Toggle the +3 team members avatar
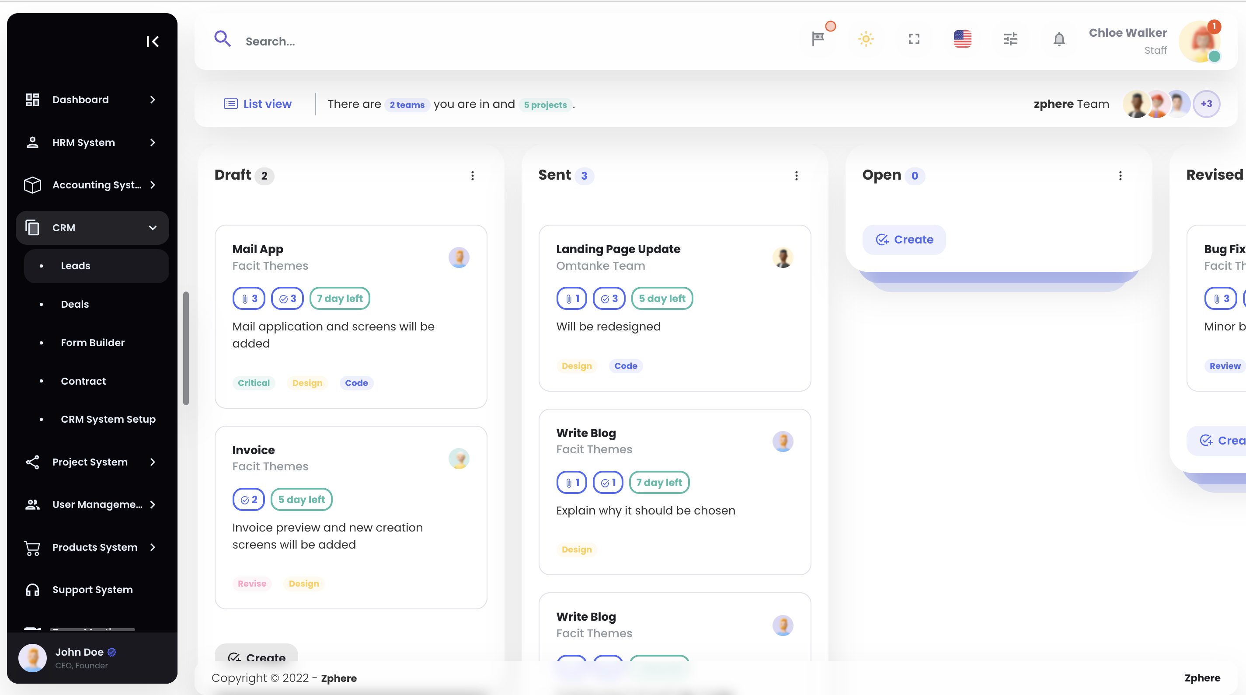 [1206, 104]
